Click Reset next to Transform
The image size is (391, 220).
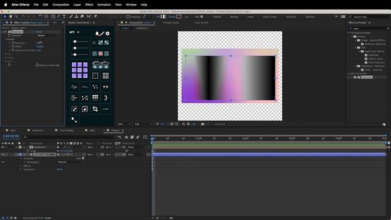point(60,170)
